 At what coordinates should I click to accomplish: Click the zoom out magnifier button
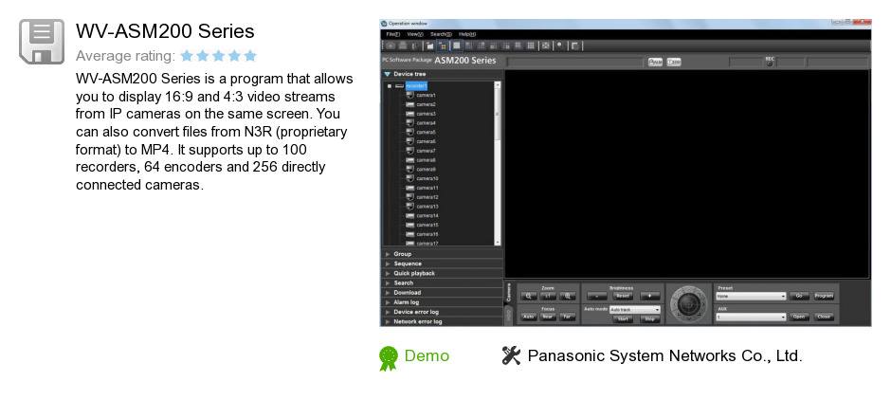click(x=529, y=296)
